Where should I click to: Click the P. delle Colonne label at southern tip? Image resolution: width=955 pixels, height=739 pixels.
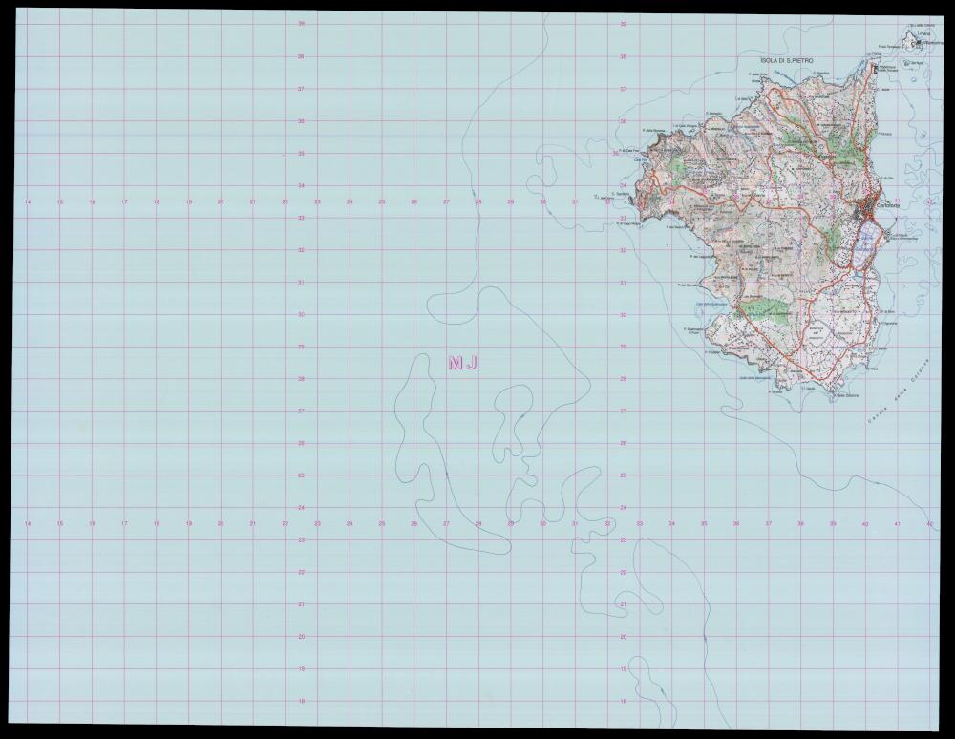click(x=846, y=395)
